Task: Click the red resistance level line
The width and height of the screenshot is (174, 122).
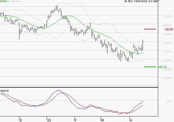Action: (x=150, y=29)
